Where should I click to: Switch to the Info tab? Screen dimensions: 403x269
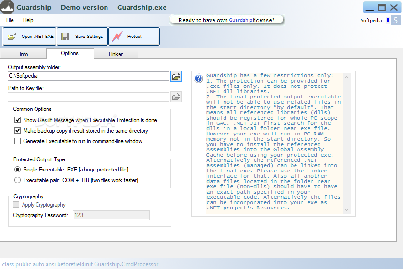point(24,54)
